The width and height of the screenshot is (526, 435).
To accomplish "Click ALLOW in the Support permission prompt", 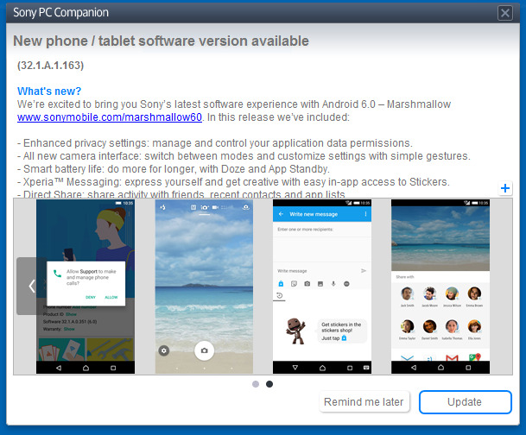I will click(x=111, y=296).
